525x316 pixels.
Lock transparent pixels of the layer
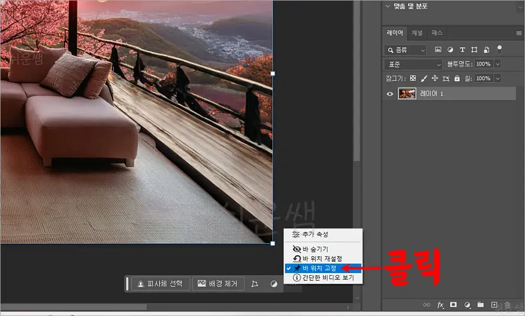(413, 78)
